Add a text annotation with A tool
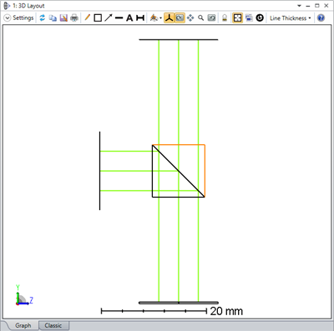This screenshot has height=331, width=334. pyautogui.click(x=129, y=18)
